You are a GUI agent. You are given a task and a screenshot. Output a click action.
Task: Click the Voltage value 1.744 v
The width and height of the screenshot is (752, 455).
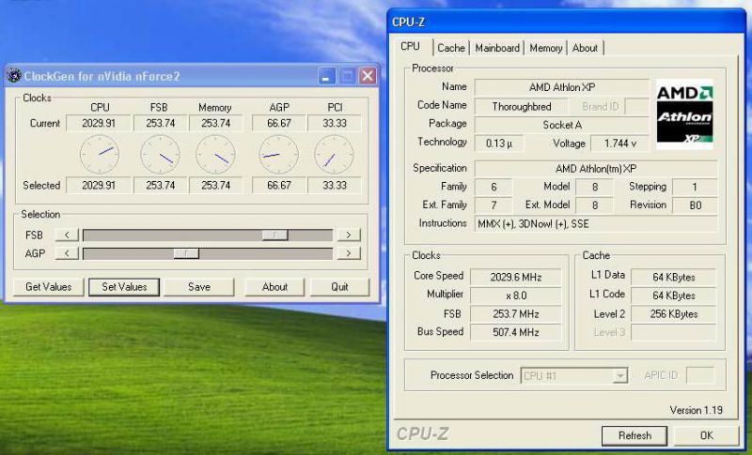(620, 143)
